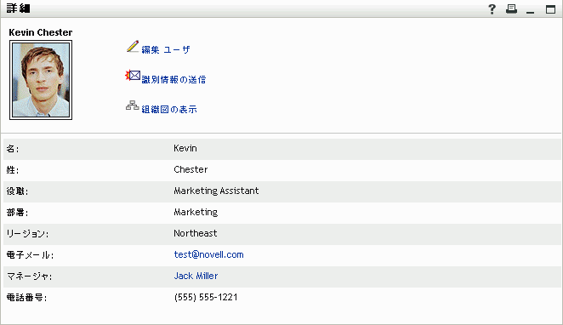Open the 編集 ユーザ link
The width and height of the screenshot is (563, 325).
coord(166,49)
